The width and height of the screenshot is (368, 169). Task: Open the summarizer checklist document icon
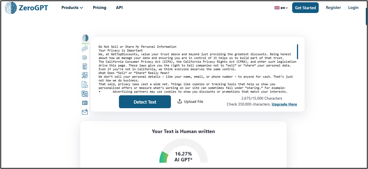click(x=85, y=66)
